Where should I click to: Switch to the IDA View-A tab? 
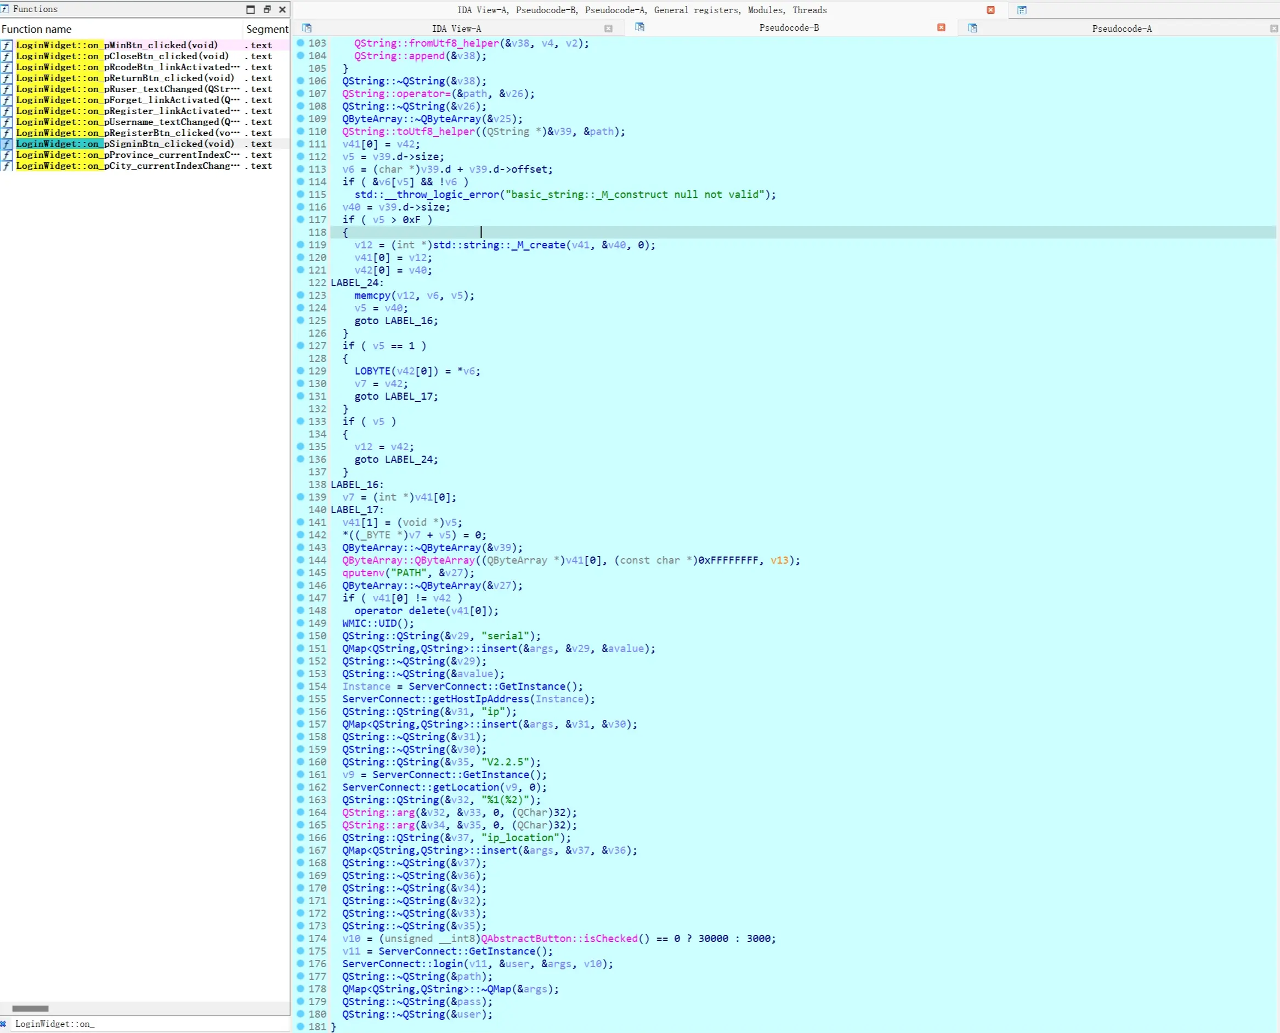(456, 29)
